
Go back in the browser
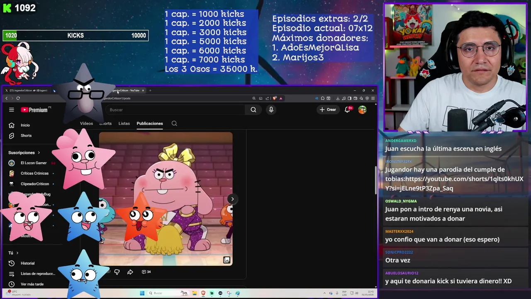point(6,98)
